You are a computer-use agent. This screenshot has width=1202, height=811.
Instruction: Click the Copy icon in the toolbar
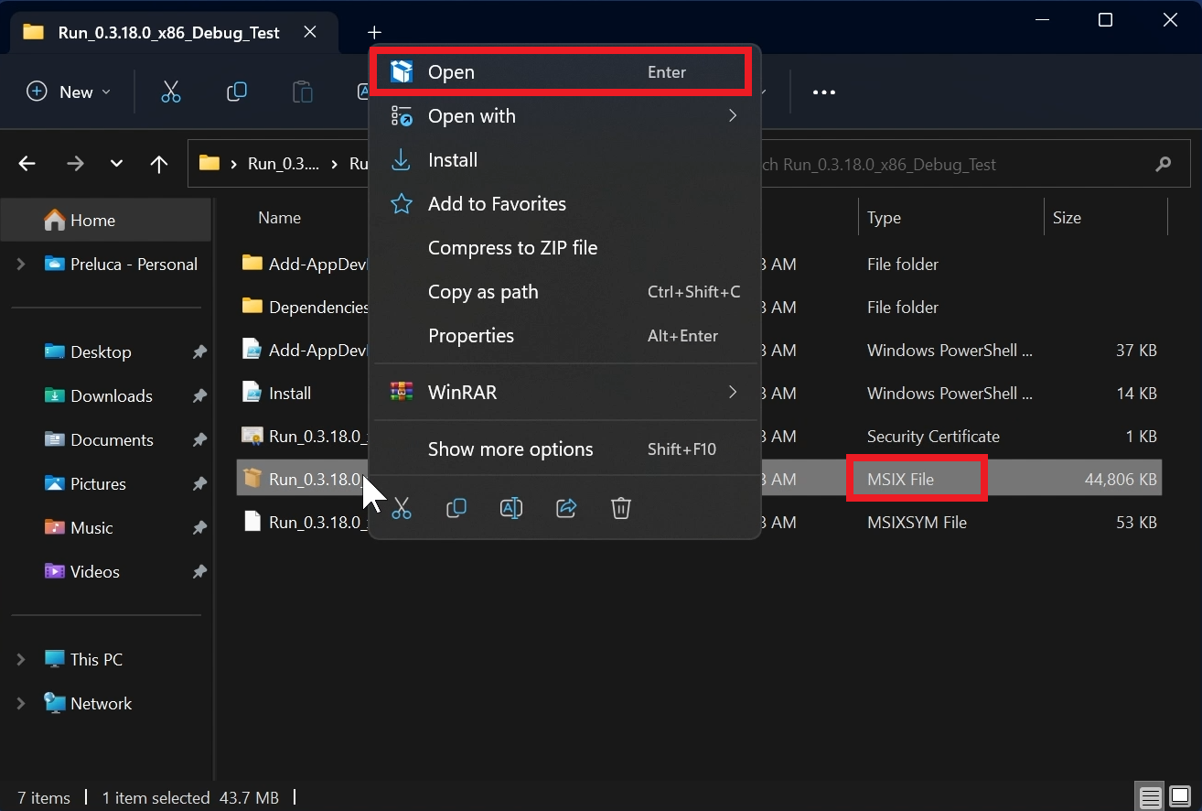pos(236,92)
